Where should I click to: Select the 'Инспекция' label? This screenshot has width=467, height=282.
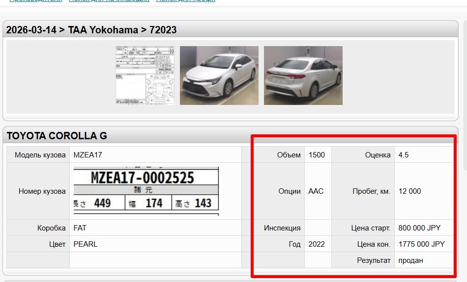click(x=282, y=228)
